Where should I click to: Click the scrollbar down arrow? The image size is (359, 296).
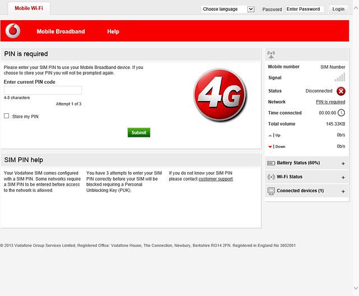pyautogui.click(x=356, y=288)
